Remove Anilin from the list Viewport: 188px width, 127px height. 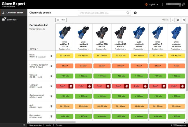[x=51, y=106]
